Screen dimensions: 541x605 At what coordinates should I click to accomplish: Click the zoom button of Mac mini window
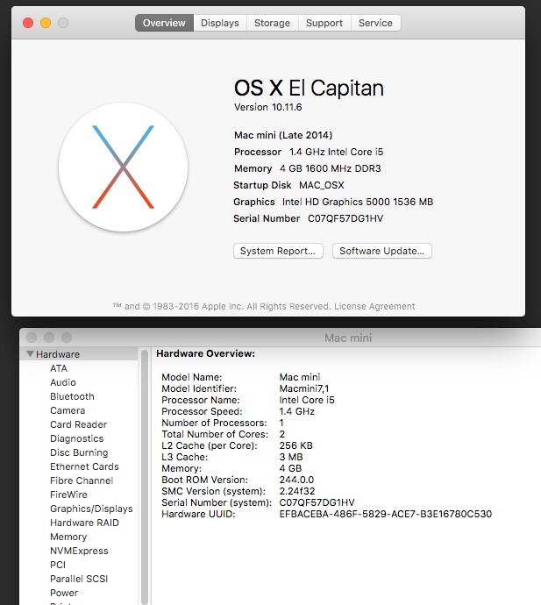coord(67,338)
